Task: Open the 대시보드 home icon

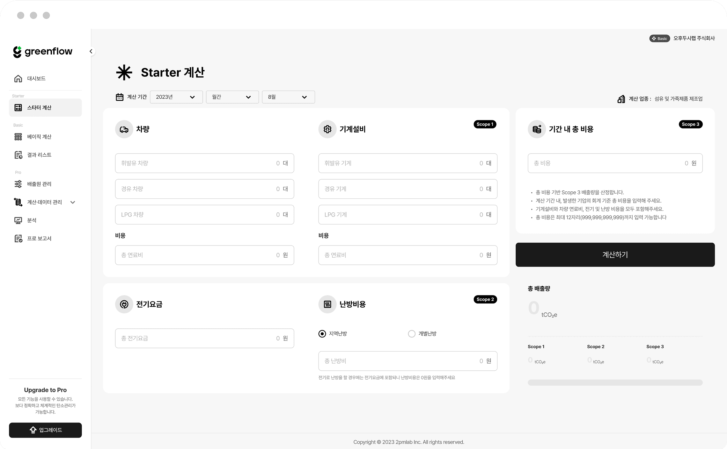Action: tap(18, 78)
